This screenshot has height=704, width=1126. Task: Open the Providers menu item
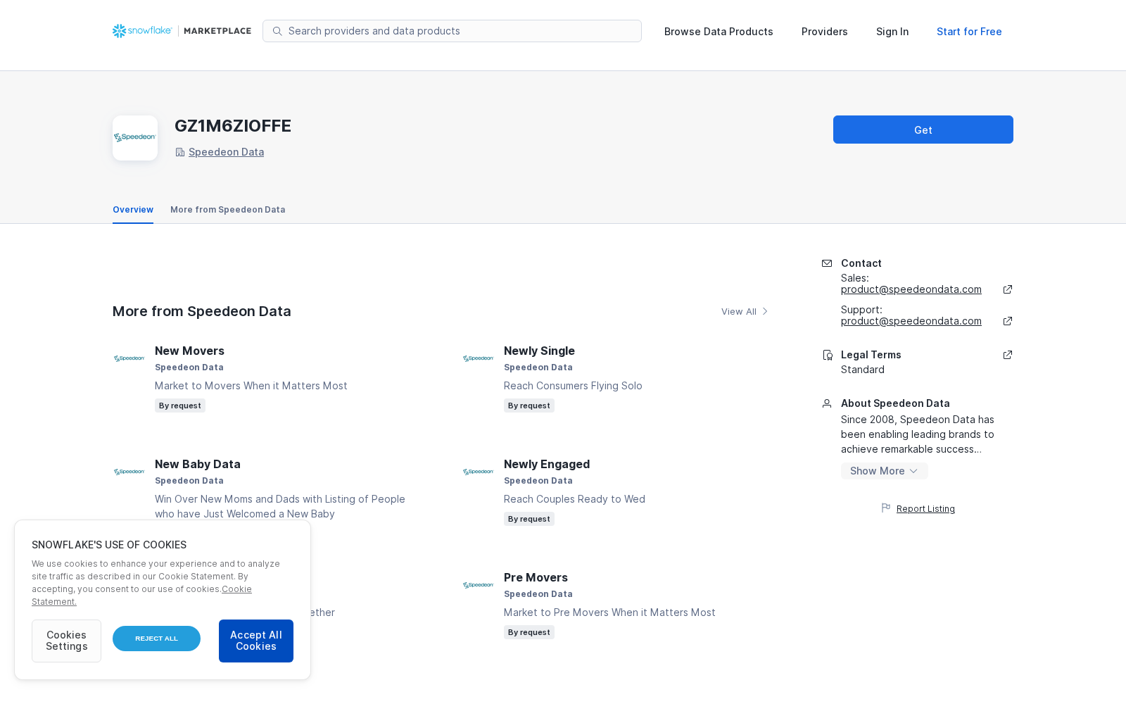click(x=825, y=32)
